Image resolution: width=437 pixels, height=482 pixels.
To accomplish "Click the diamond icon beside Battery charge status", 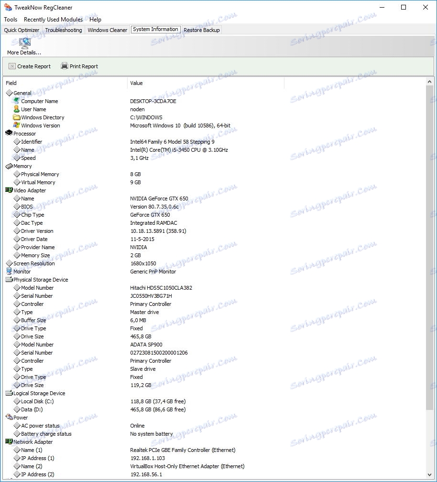I will (x=17, y=434).
